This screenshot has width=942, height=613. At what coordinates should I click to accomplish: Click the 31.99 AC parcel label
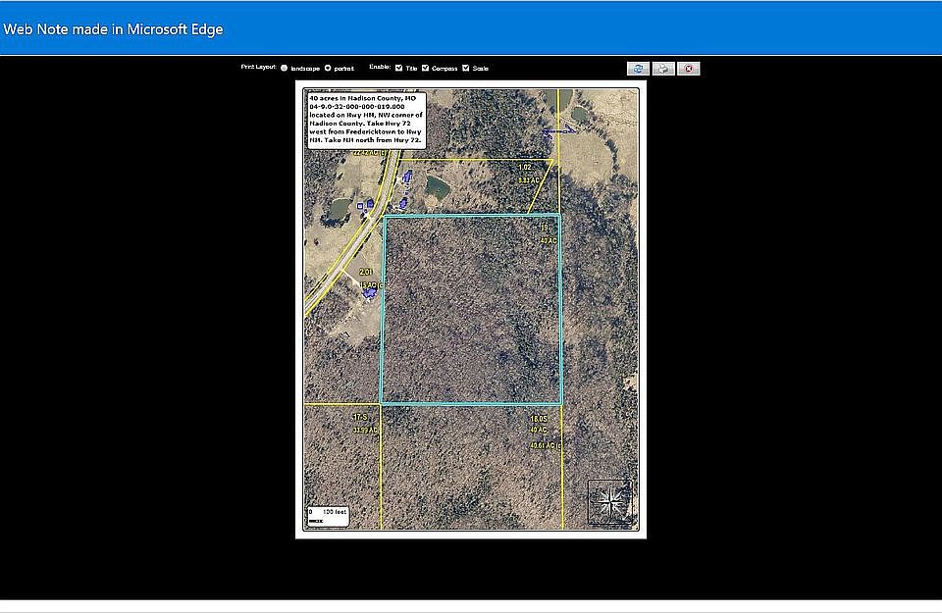tap(365, 430)
